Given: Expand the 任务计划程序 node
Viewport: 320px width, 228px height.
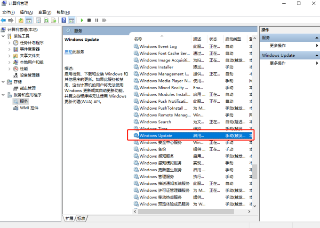Looking at the screenshot, I should (9, 43).
